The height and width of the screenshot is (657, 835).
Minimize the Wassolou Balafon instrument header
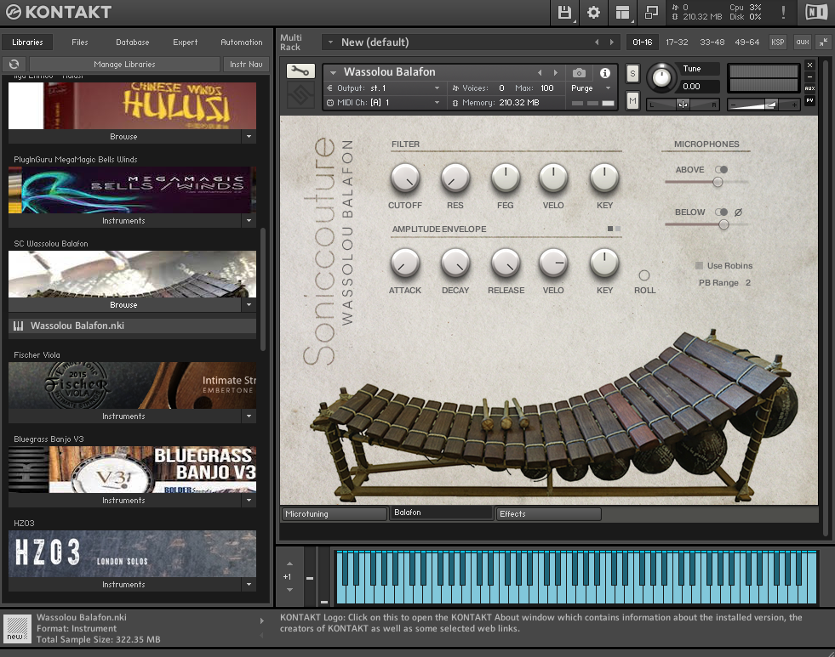pos(810,76)
